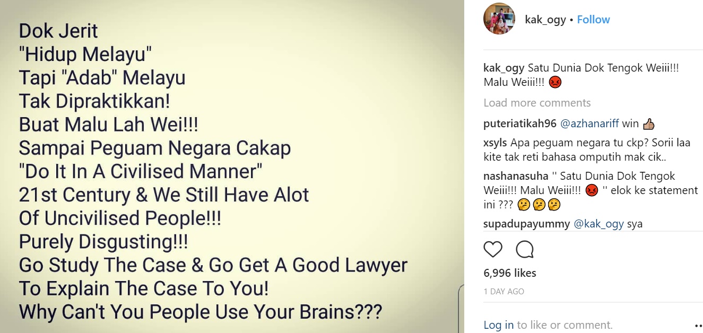Open the 1 DAY AGO timestamp link
The image size is (703, 333).
click(504, 292)
